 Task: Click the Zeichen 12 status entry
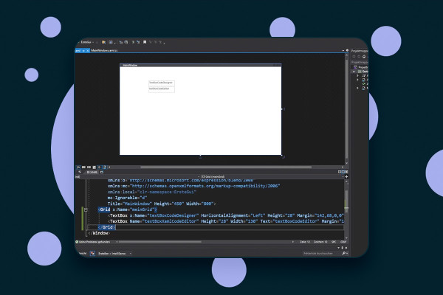[320, 242]
